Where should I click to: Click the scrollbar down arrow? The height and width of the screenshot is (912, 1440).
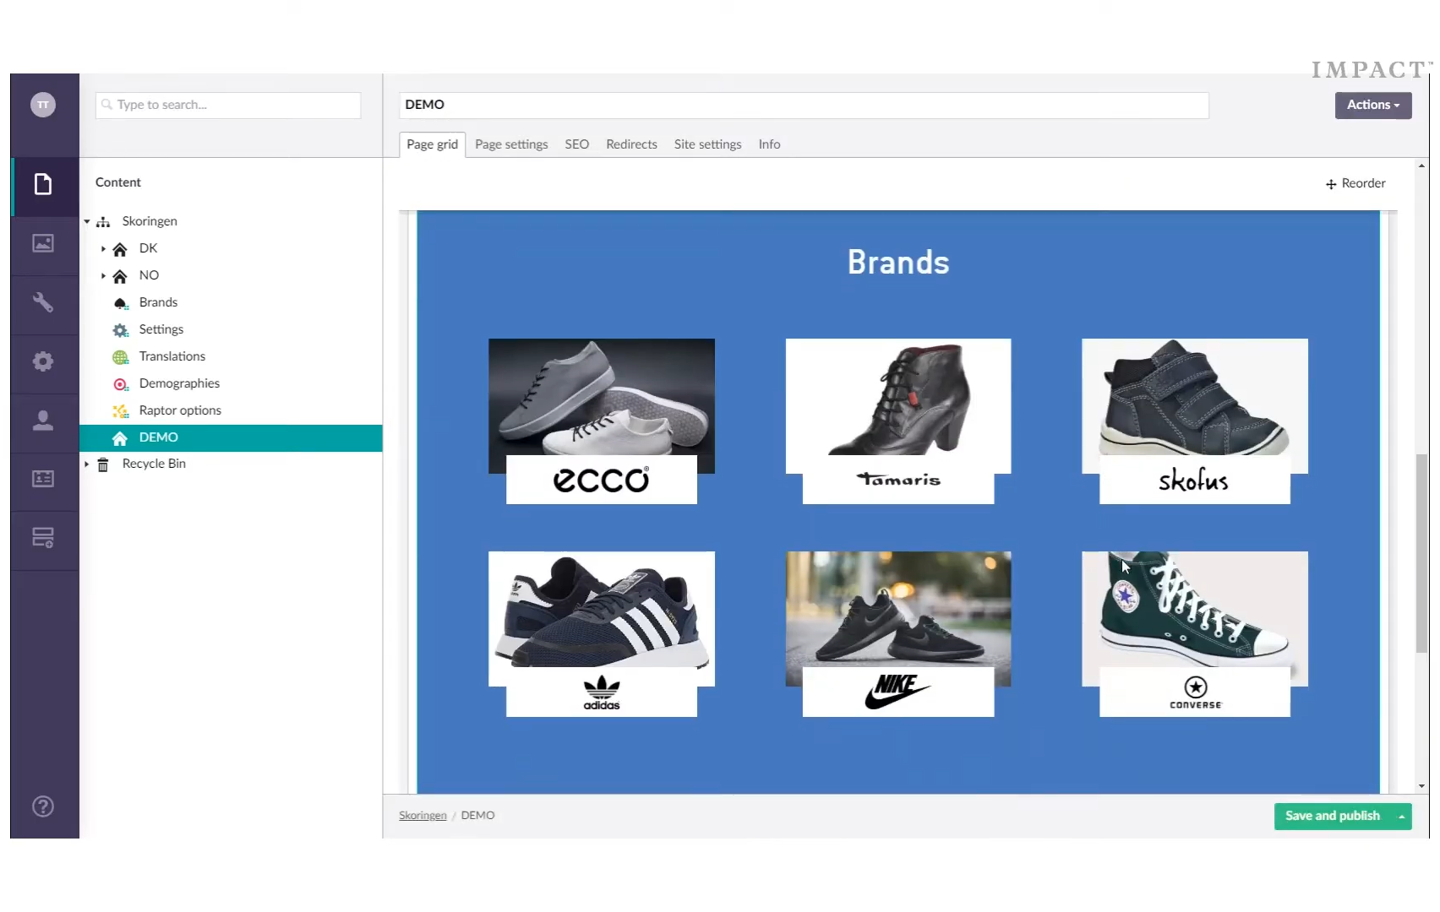tap(1421, 786)
